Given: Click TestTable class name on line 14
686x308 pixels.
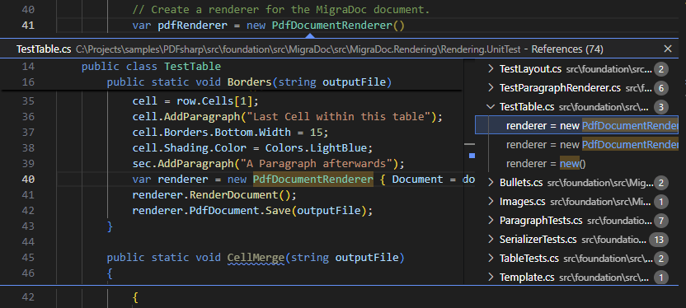Looking at the screenshot, I should [192, 67].
